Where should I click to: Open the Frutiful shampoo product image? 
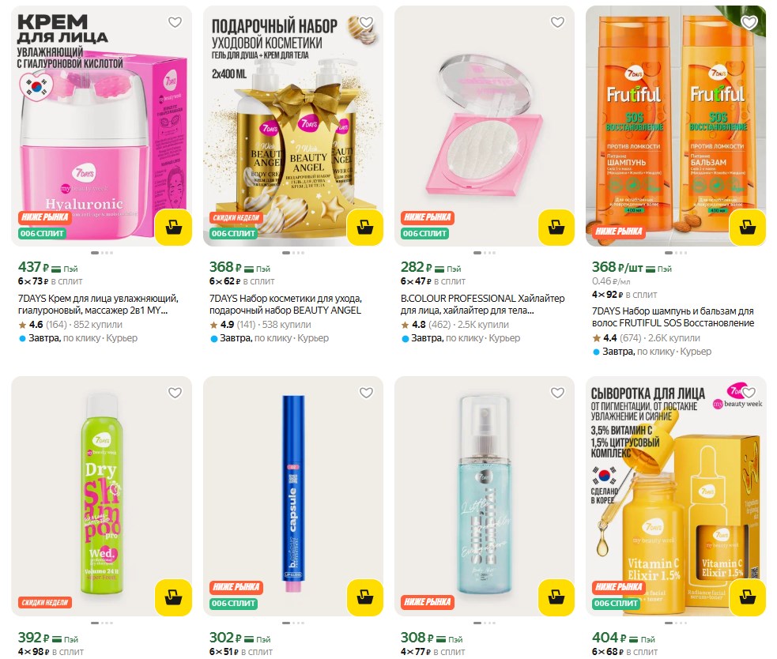676,126
